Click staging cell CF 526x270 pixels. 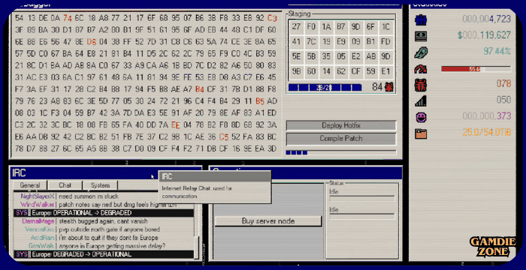click(x=356, y=72)
